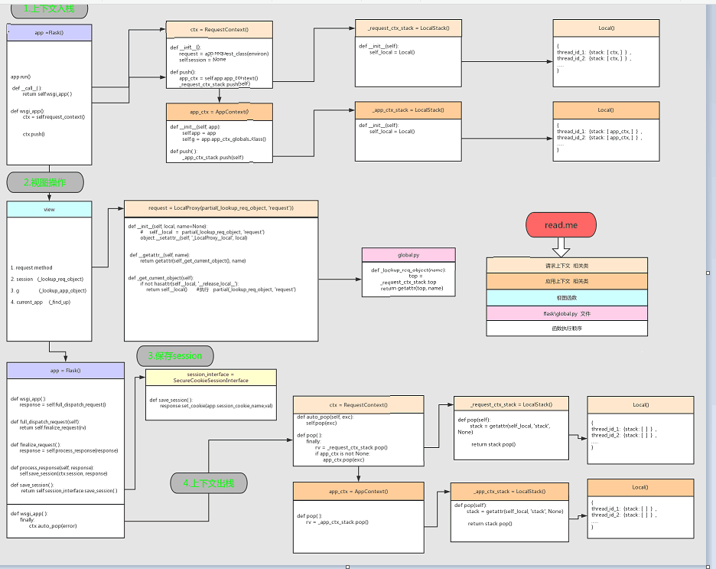Select the '2.视图操作' step label
This screenshot has width=716, height=569.
(x=45, y=183)
